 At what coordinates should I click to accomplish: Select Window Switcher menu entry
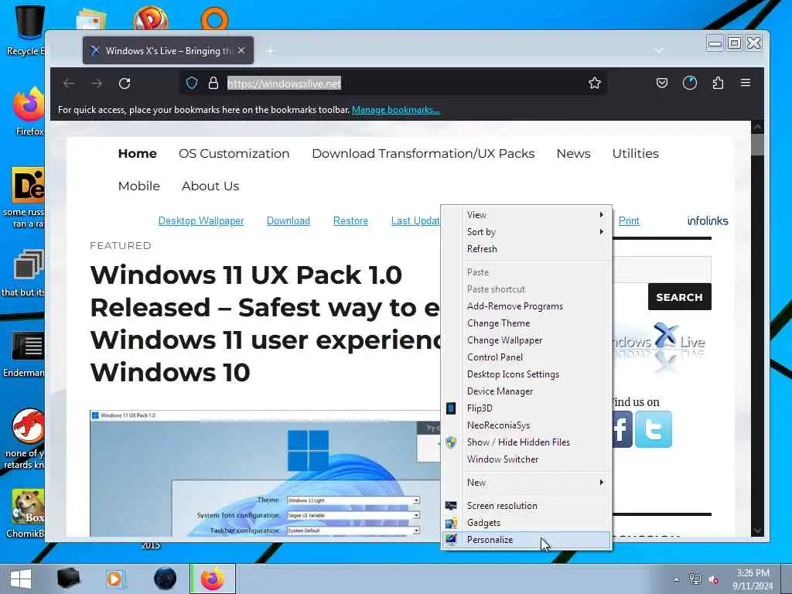pyautogui.click(x=526, y=459)
